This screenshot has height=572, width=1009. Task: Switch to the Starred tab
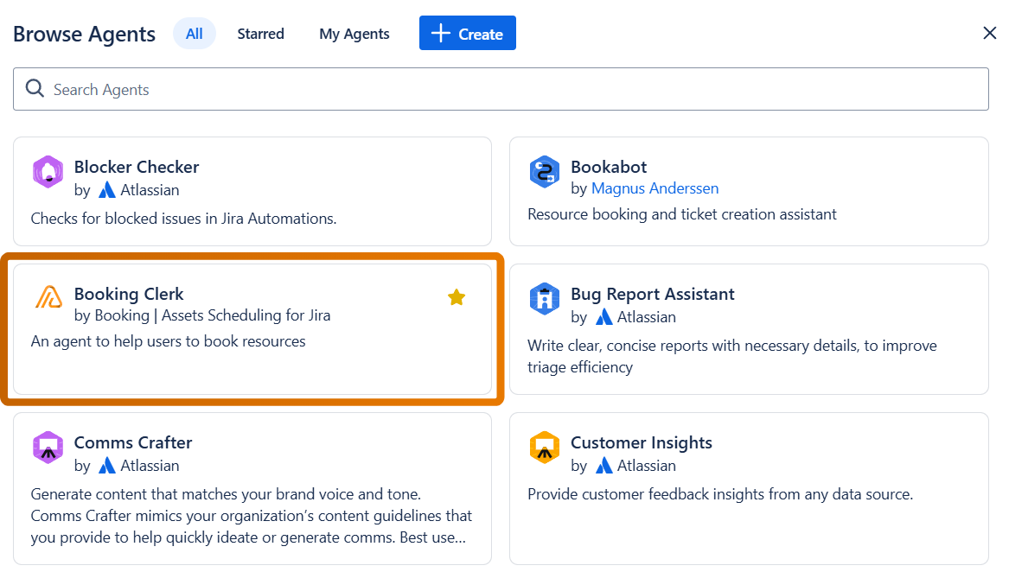point(260,34)
